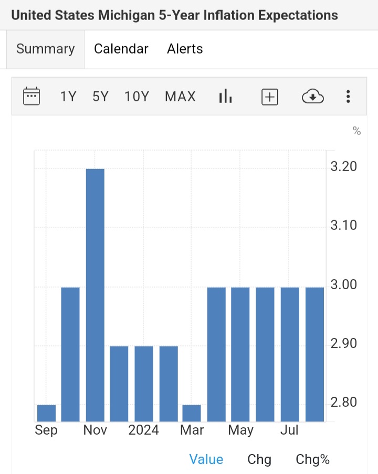Viewport: 378px width, 474px height.
Task: Click the last bar on the right
Action: (x=314, y=354)
